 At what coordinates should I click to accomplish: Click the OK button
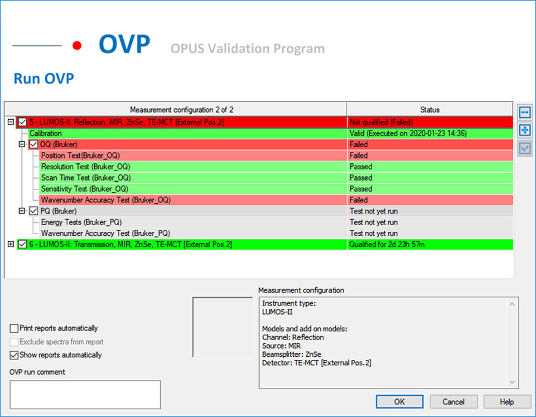point(399,402)
